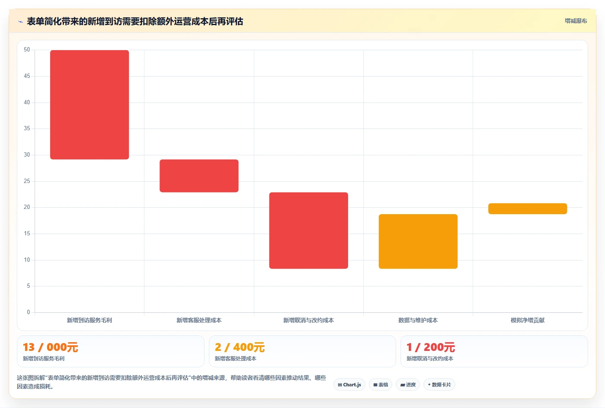Click the axis label 模拟净增贡献

pos(528,321)
